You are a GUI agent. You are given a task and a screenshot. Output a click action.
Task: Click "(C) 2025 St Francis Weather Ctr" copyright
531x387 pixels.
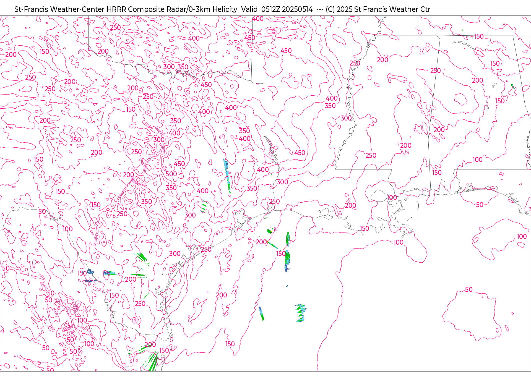tap(378, 9)
